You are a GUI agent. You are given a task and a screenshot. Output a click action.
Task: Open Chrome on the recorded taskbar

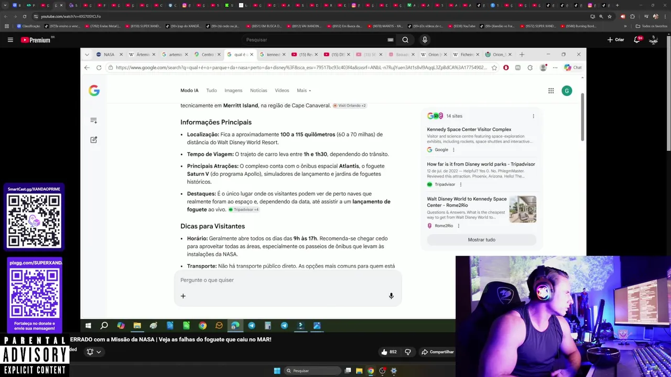click(x=202, y=326)
